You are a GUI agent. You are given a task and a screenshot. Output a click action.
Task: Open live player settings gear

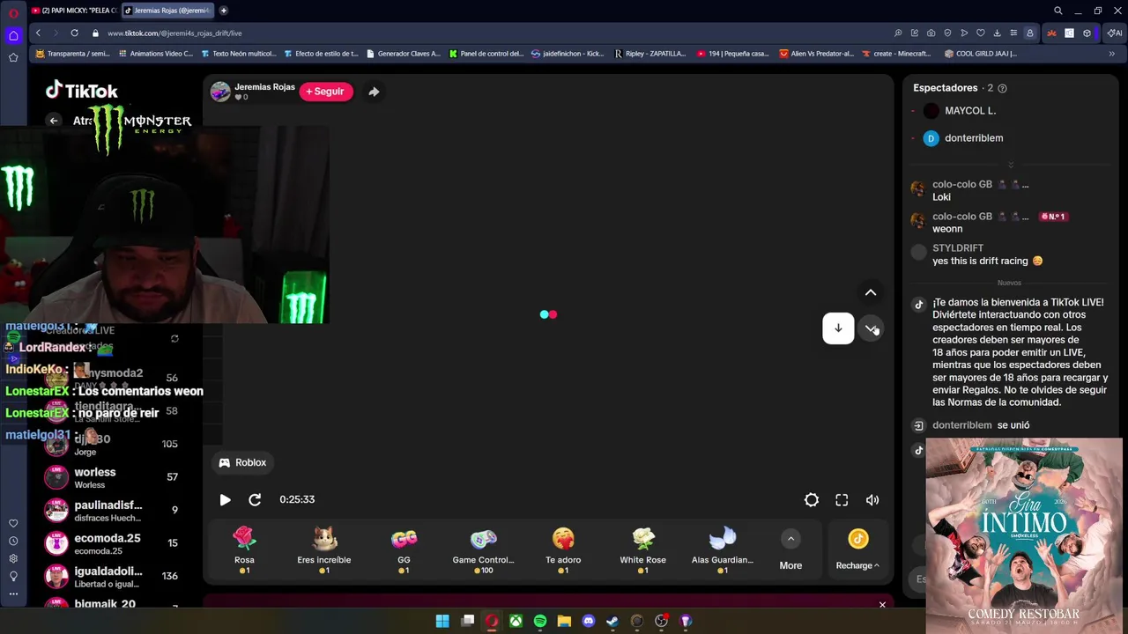coord(812,499)
